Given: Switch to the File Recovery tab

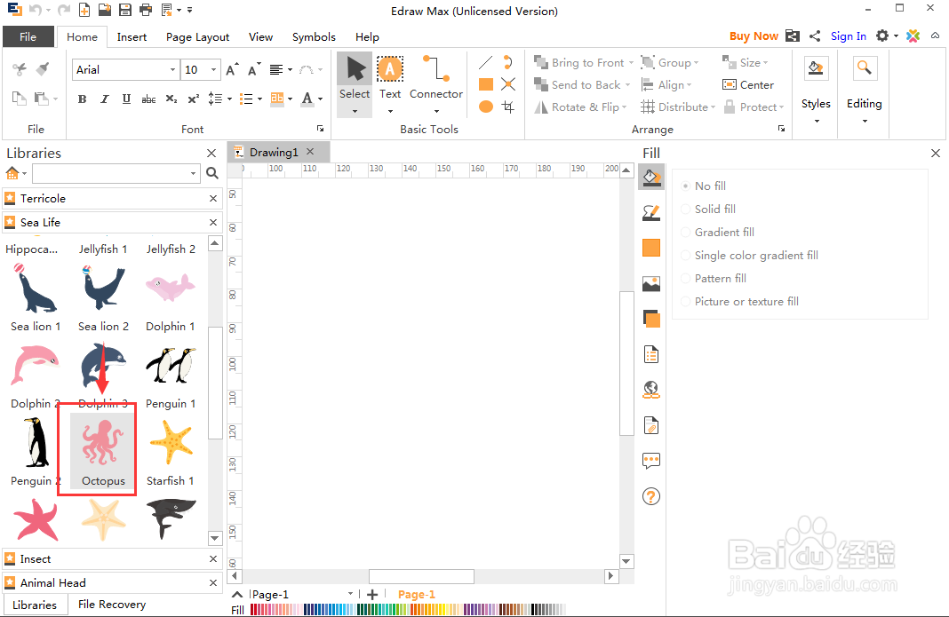Looking at the screenshot, I should (x=112, y=605).
